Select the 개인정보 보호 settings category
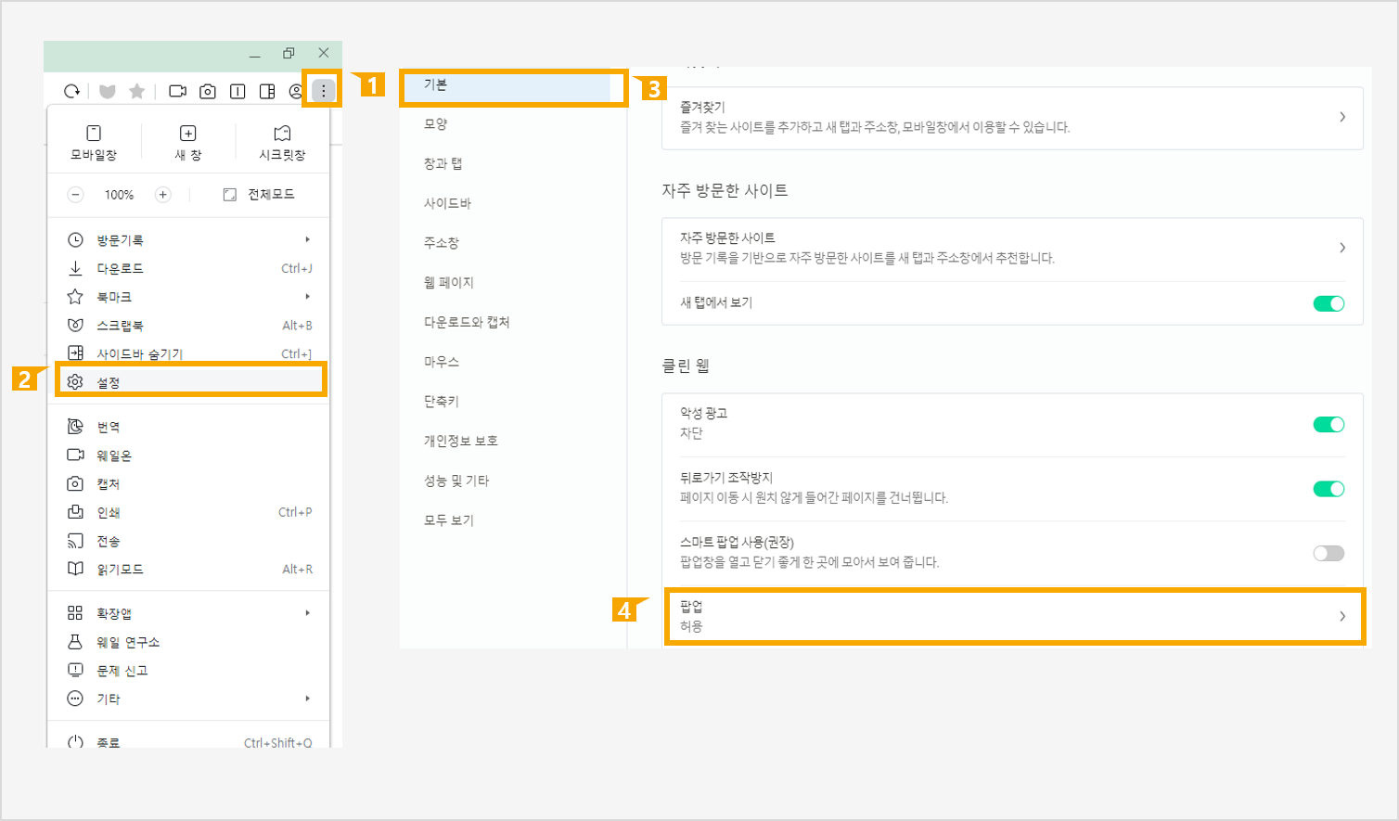Screen dimensions: 1399x821 461,441
